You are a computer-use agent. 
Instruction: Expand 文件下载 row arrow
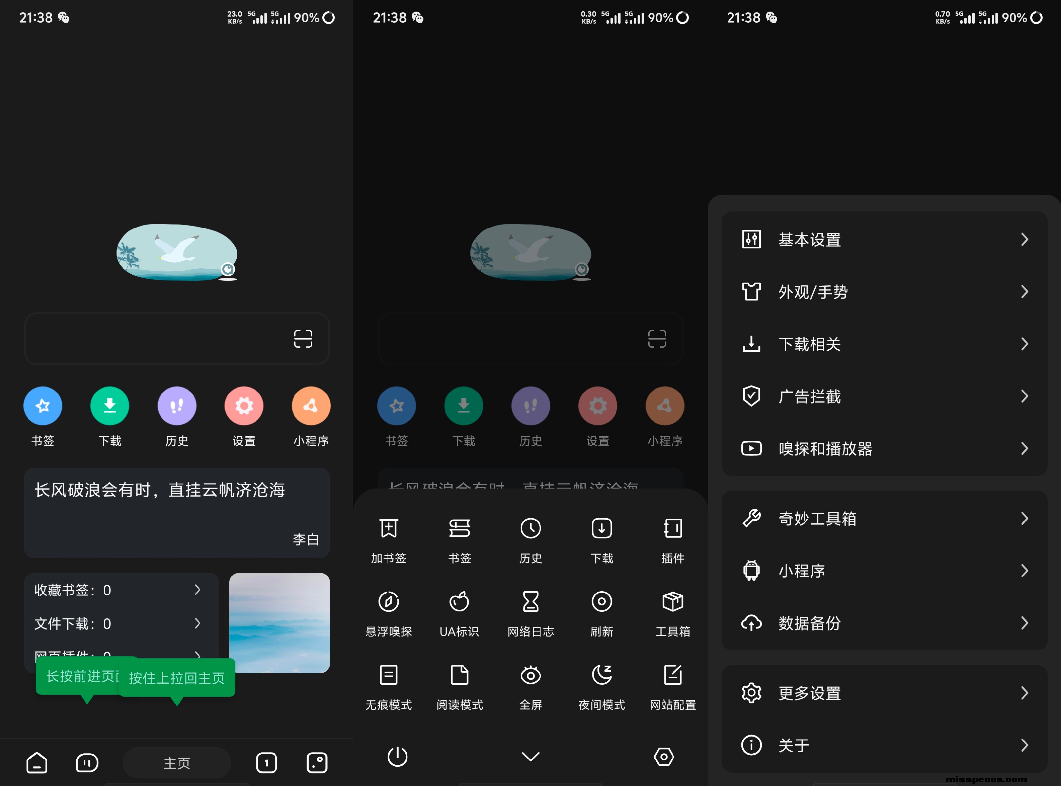coord(198,623)
